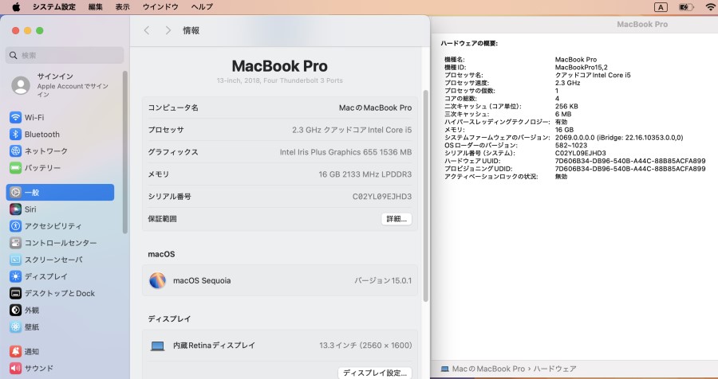This screenshot has width=718, height=379.
Task: Click the settings pane vertical scrollbar
Action: click(425, 196)
